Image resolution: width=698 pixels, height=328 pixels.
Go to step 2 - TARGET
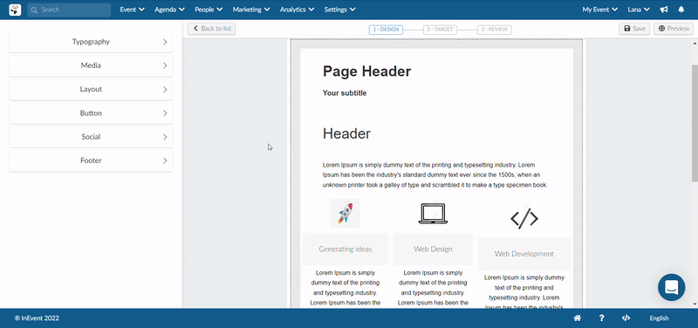[440, 30]
